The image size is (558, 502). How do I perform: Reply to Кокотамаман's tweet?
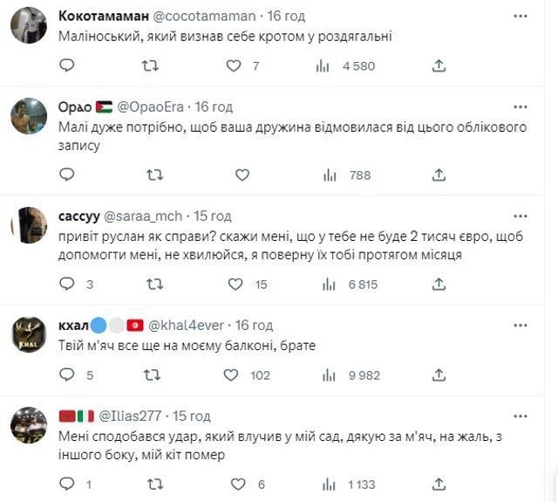(67, 65)
